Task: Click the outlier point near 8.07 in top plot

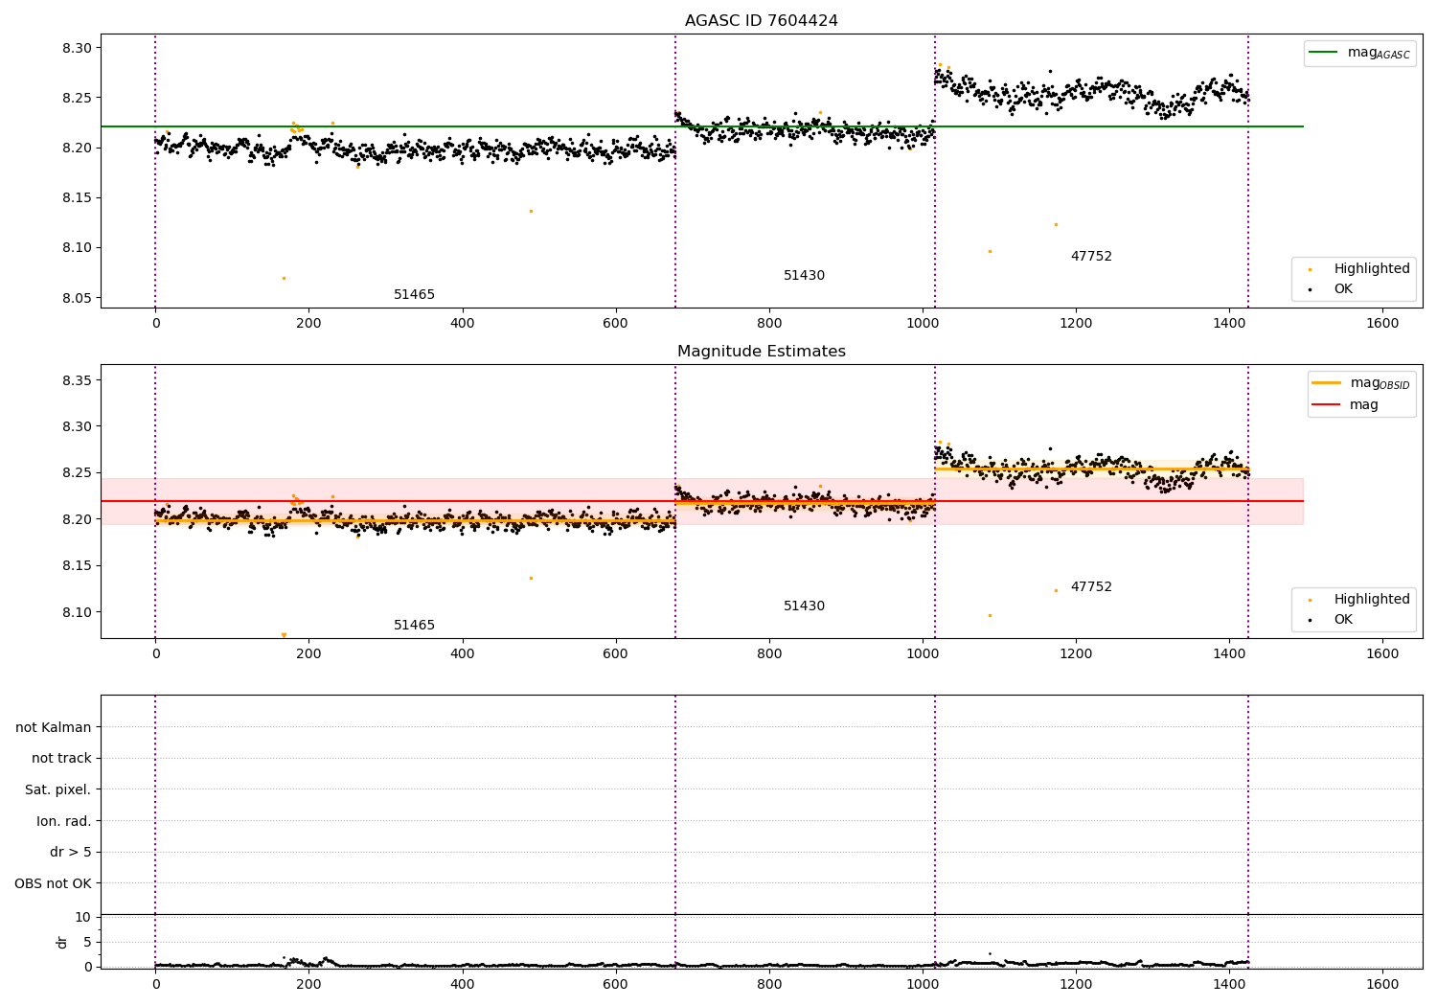Action: point(284,278)
